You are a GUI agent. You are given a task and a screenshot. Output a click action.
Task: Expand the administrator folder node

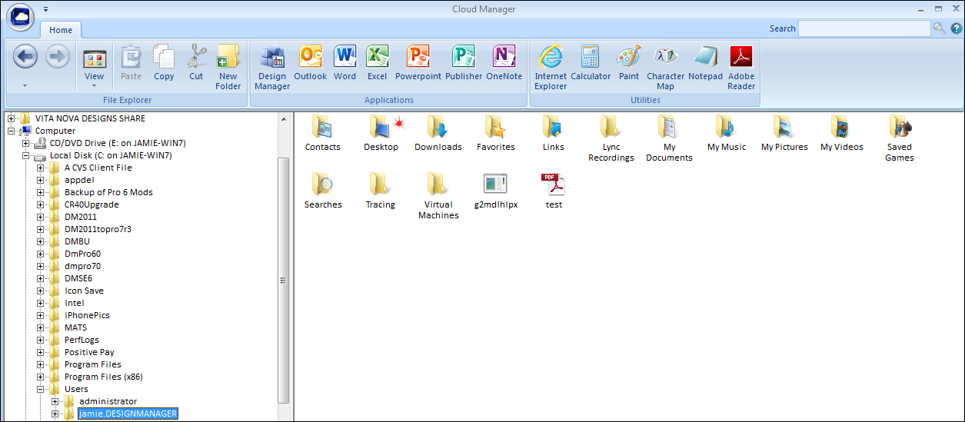click(55, 401)
